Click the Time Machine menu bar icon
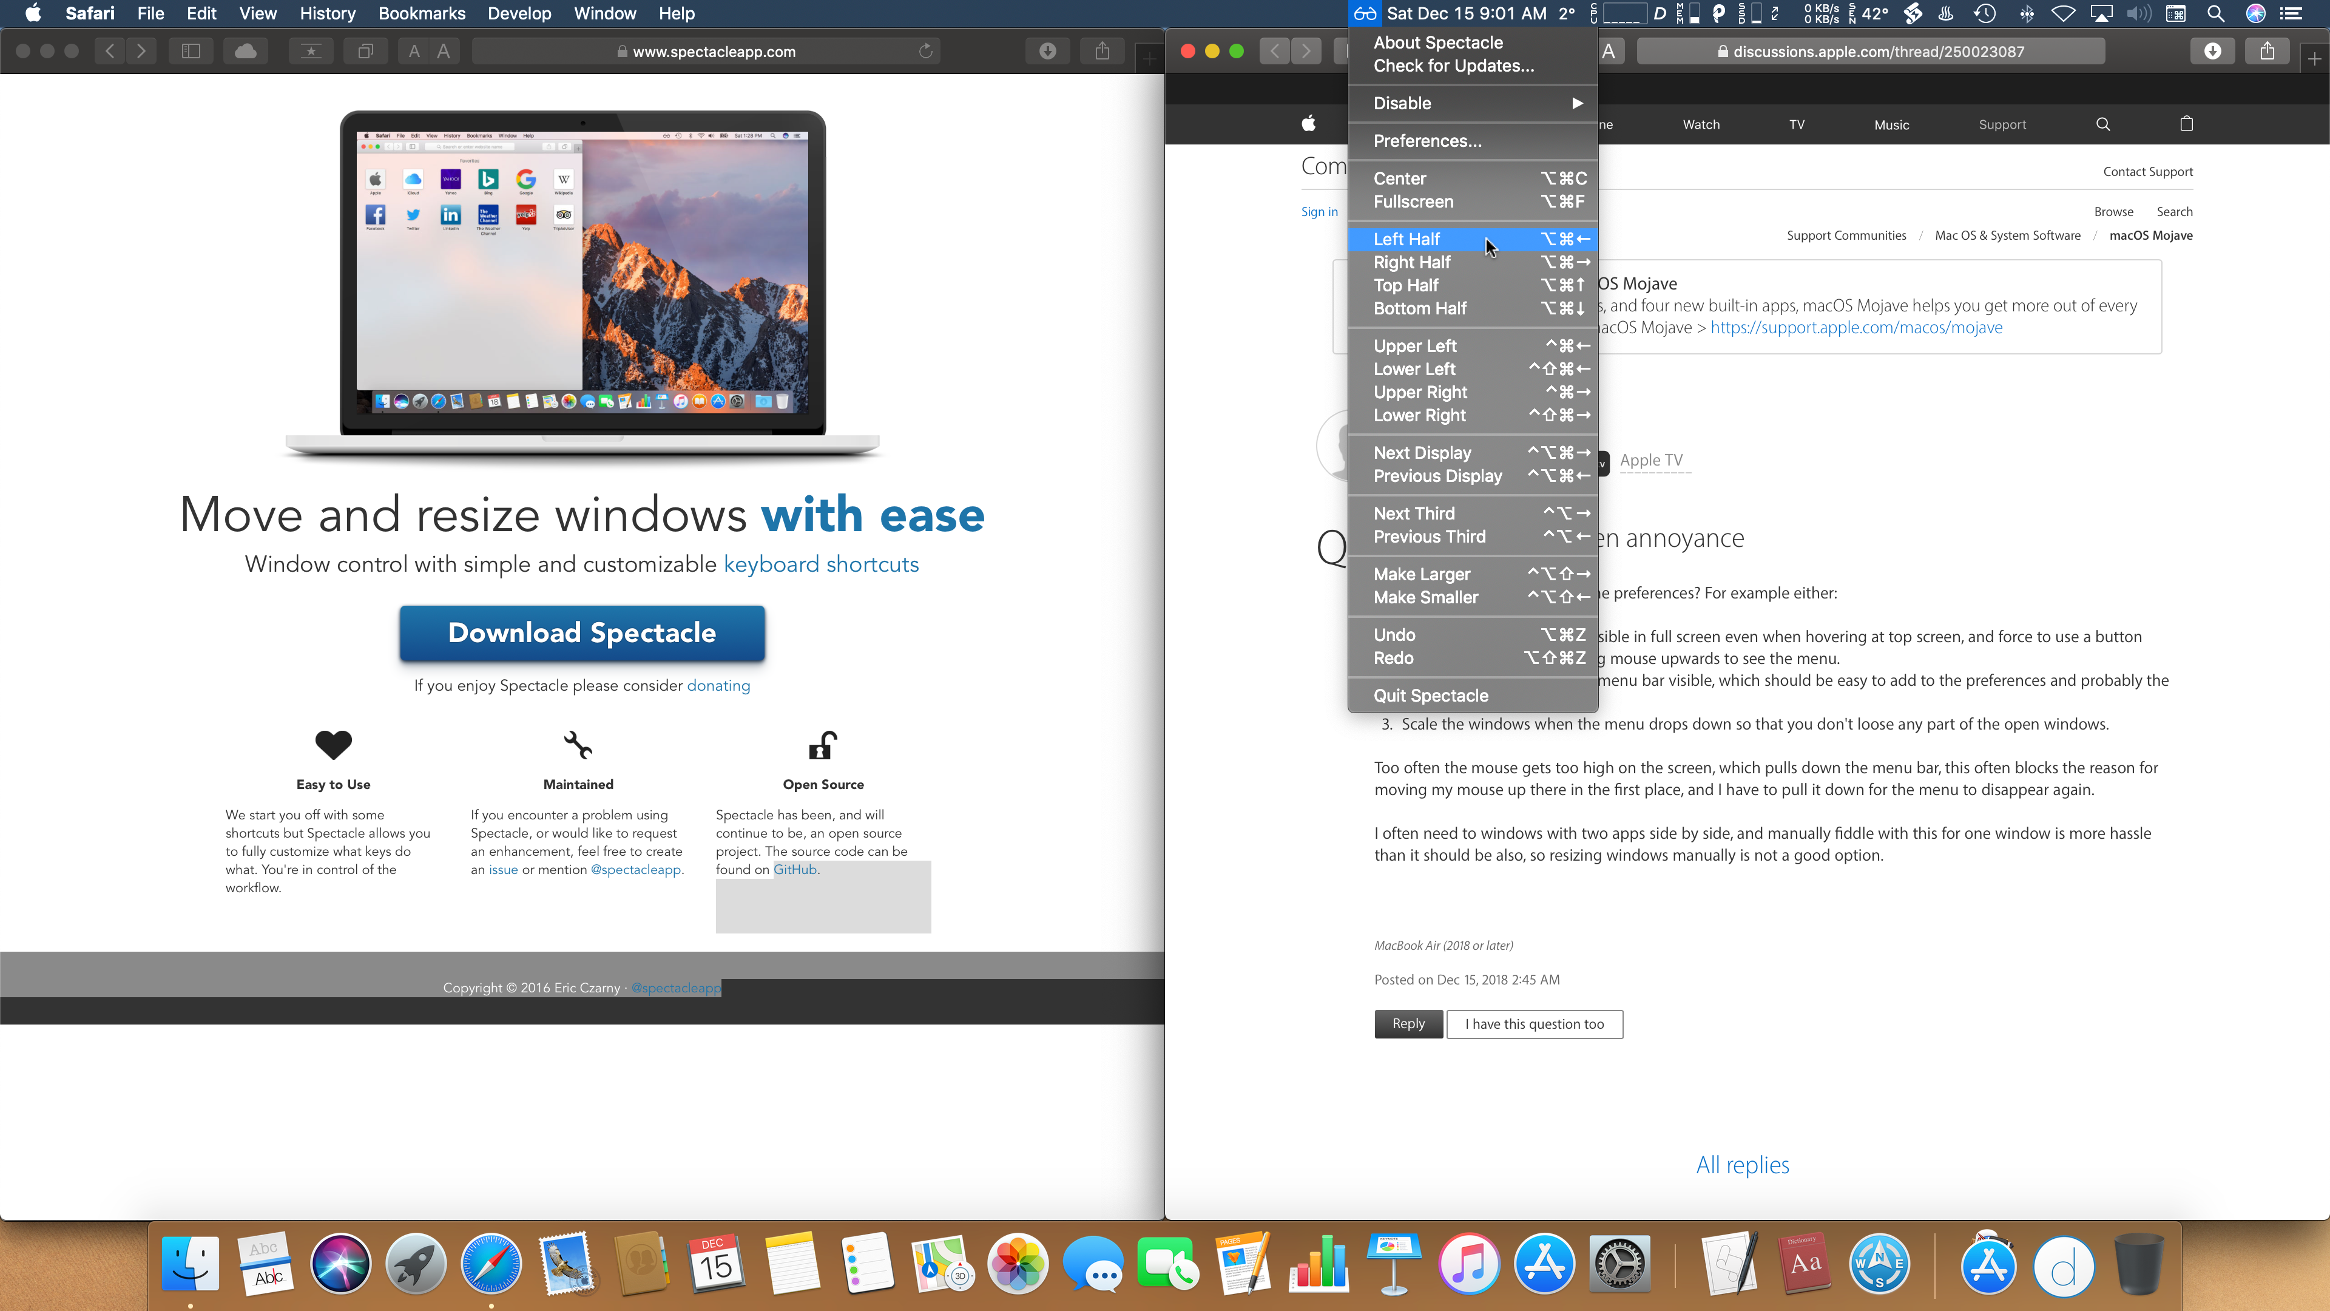This screenshot has height=1311, width=2330. click(x=1985, y=13)
